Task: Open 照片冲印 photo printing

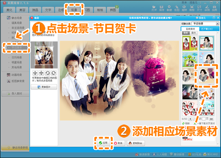Action: click(211, 154)
